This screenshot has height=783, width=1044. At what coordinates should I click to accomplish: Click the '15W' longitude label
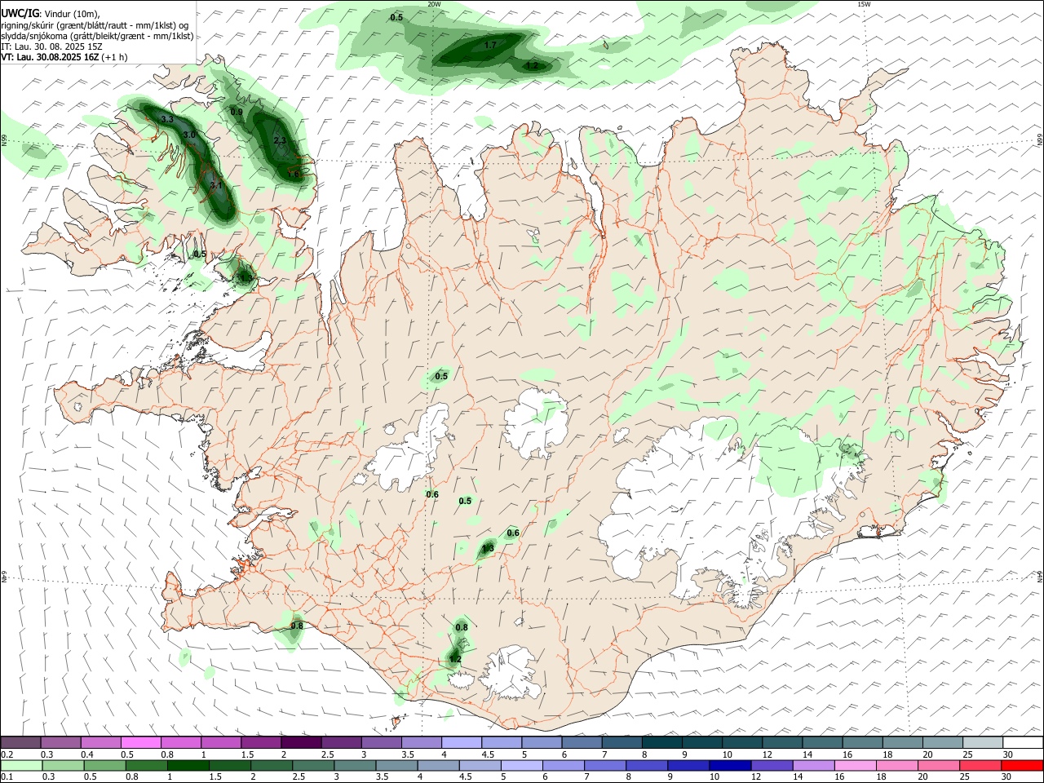(864, 4)
